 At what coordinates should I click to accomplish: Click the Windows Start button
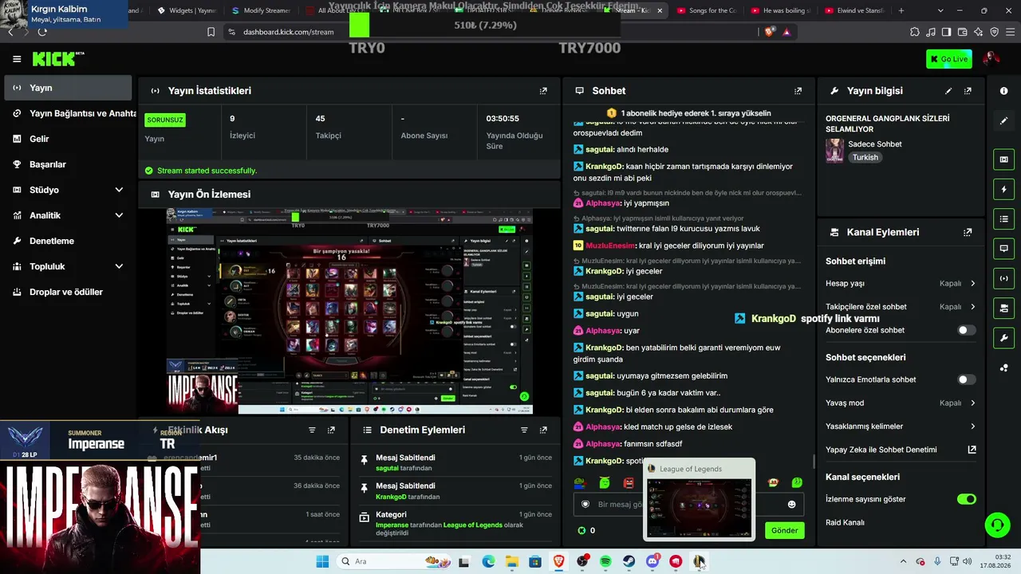tap(322, 561)
